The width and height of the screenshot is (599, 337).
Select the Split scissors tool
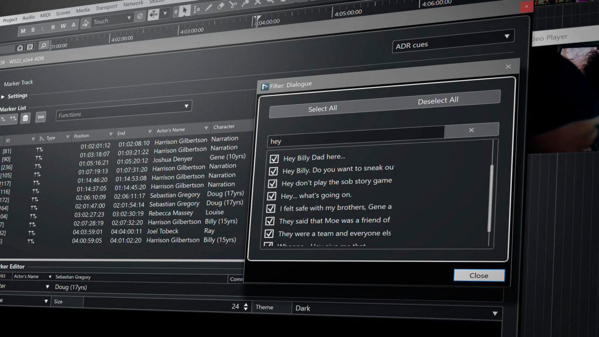[x=233, y=5]
